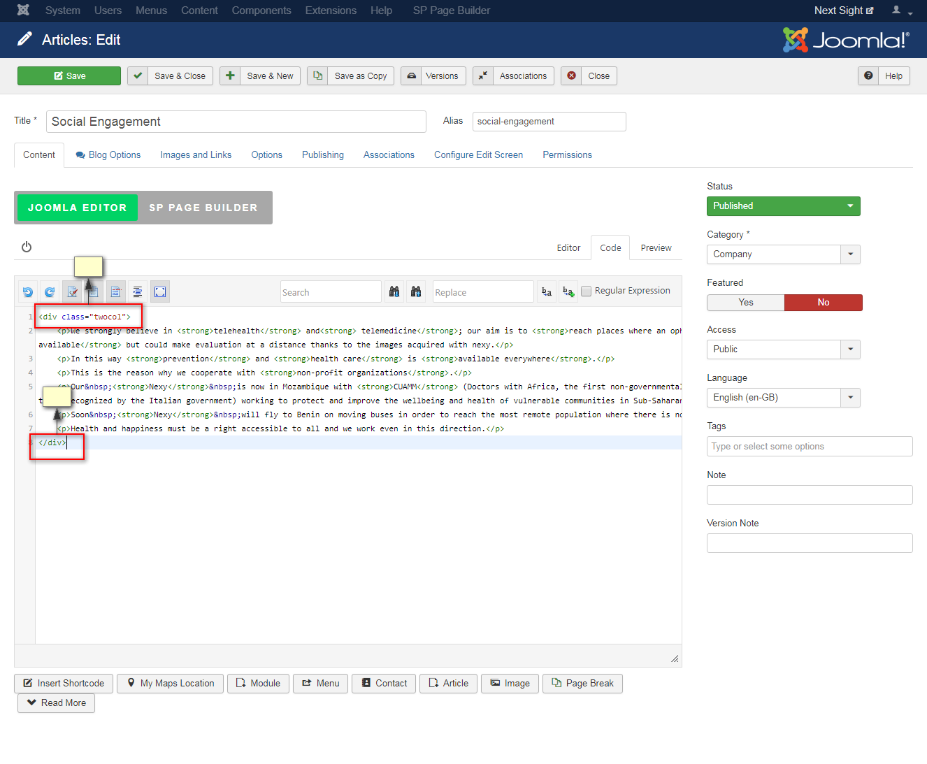Enable the Regular Expression checkbox
Screen dimensions: 927x764
(587, 291)
